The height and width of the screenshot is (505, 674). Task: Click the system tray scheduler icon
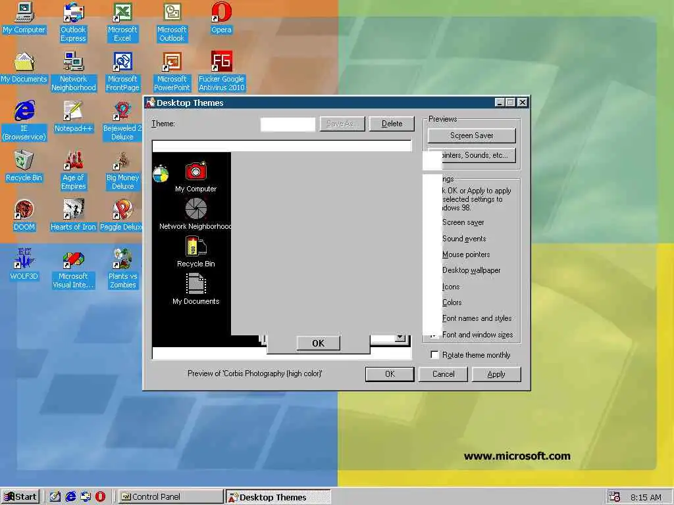tap(615, 497)
